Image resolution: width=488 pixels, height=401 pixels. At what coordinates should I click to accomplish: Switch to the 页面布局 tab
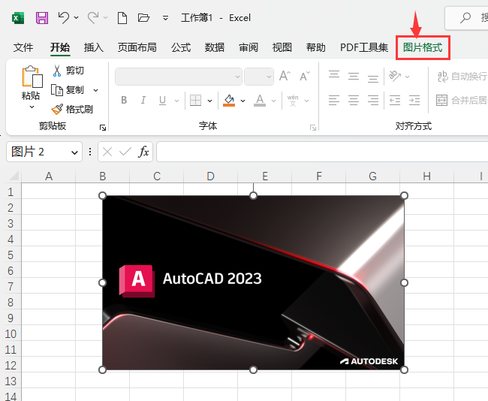click(x=137, y=47)
